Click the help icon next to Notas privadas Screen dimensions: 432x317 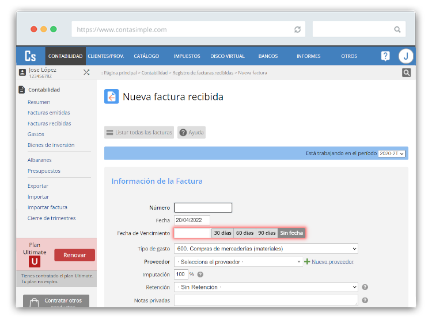tap(365, 300)
